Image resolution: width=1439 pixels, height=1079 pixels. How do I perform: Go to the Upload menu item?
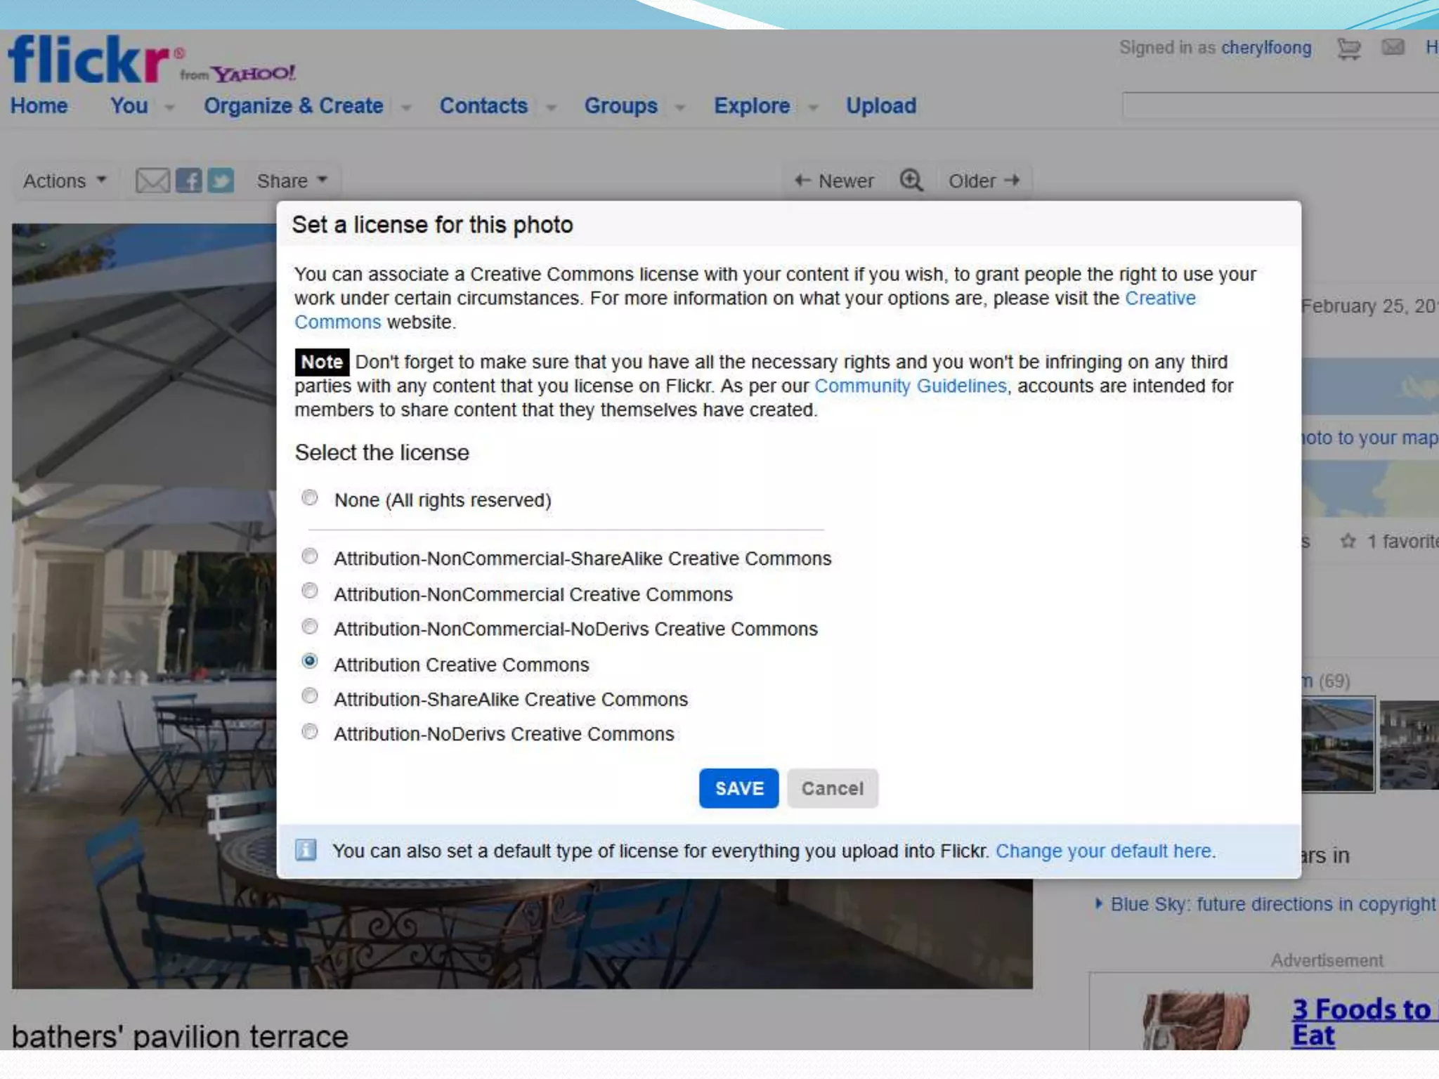click(880, 106)
